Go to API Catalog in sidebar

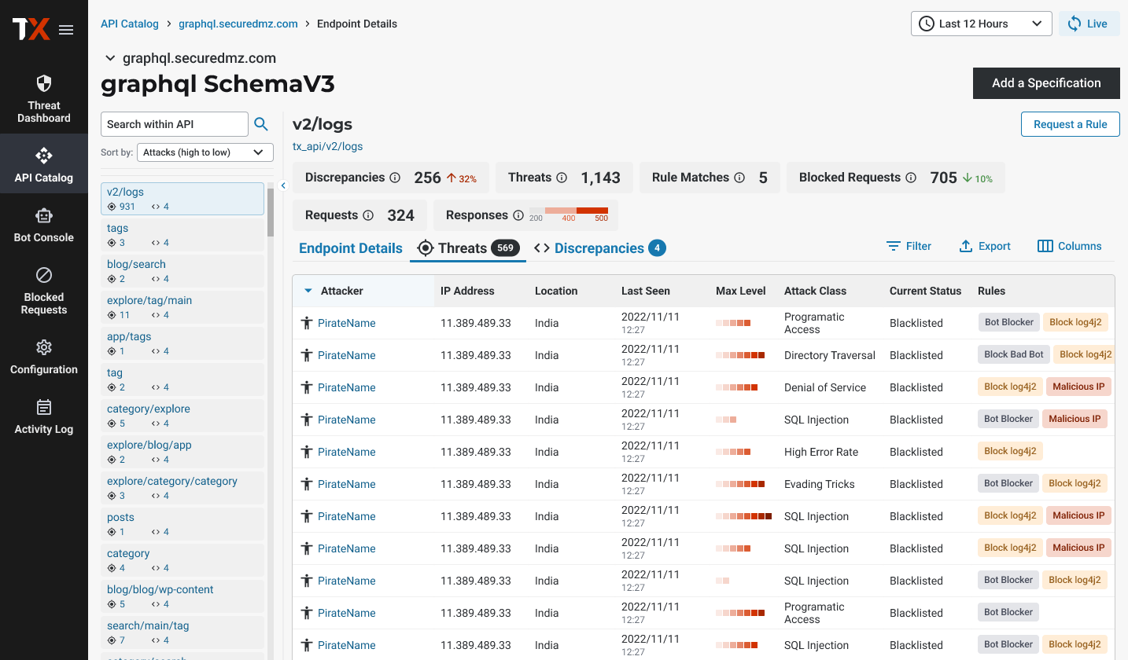[44, 163]
